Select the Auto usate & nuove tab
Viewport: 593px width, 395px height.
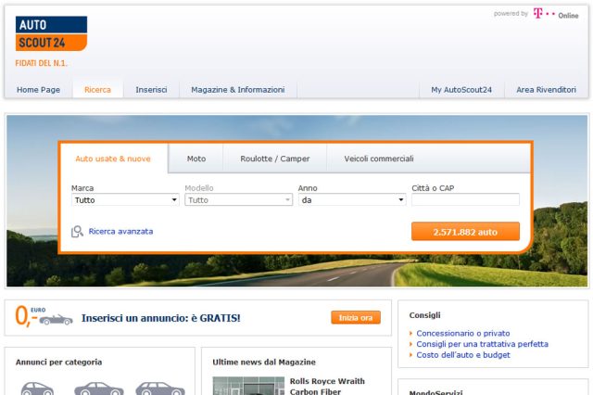coord(113,159)
